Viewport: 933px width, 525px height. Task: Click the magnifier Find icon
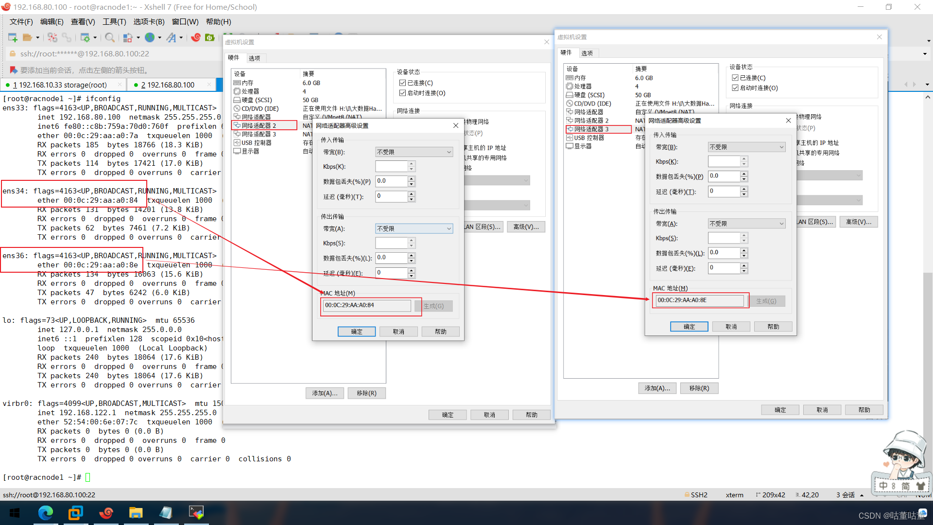pyautogui.click(x=110, y=37)
